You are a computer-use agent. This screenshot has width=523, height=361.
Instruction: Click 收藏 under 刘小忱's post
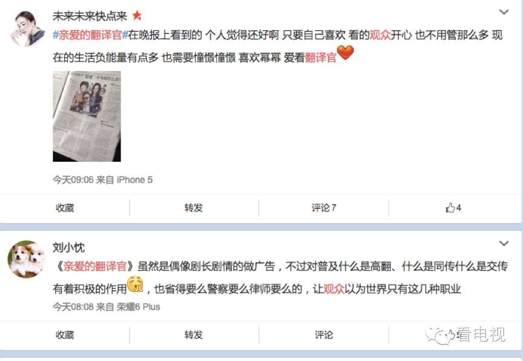65,334
